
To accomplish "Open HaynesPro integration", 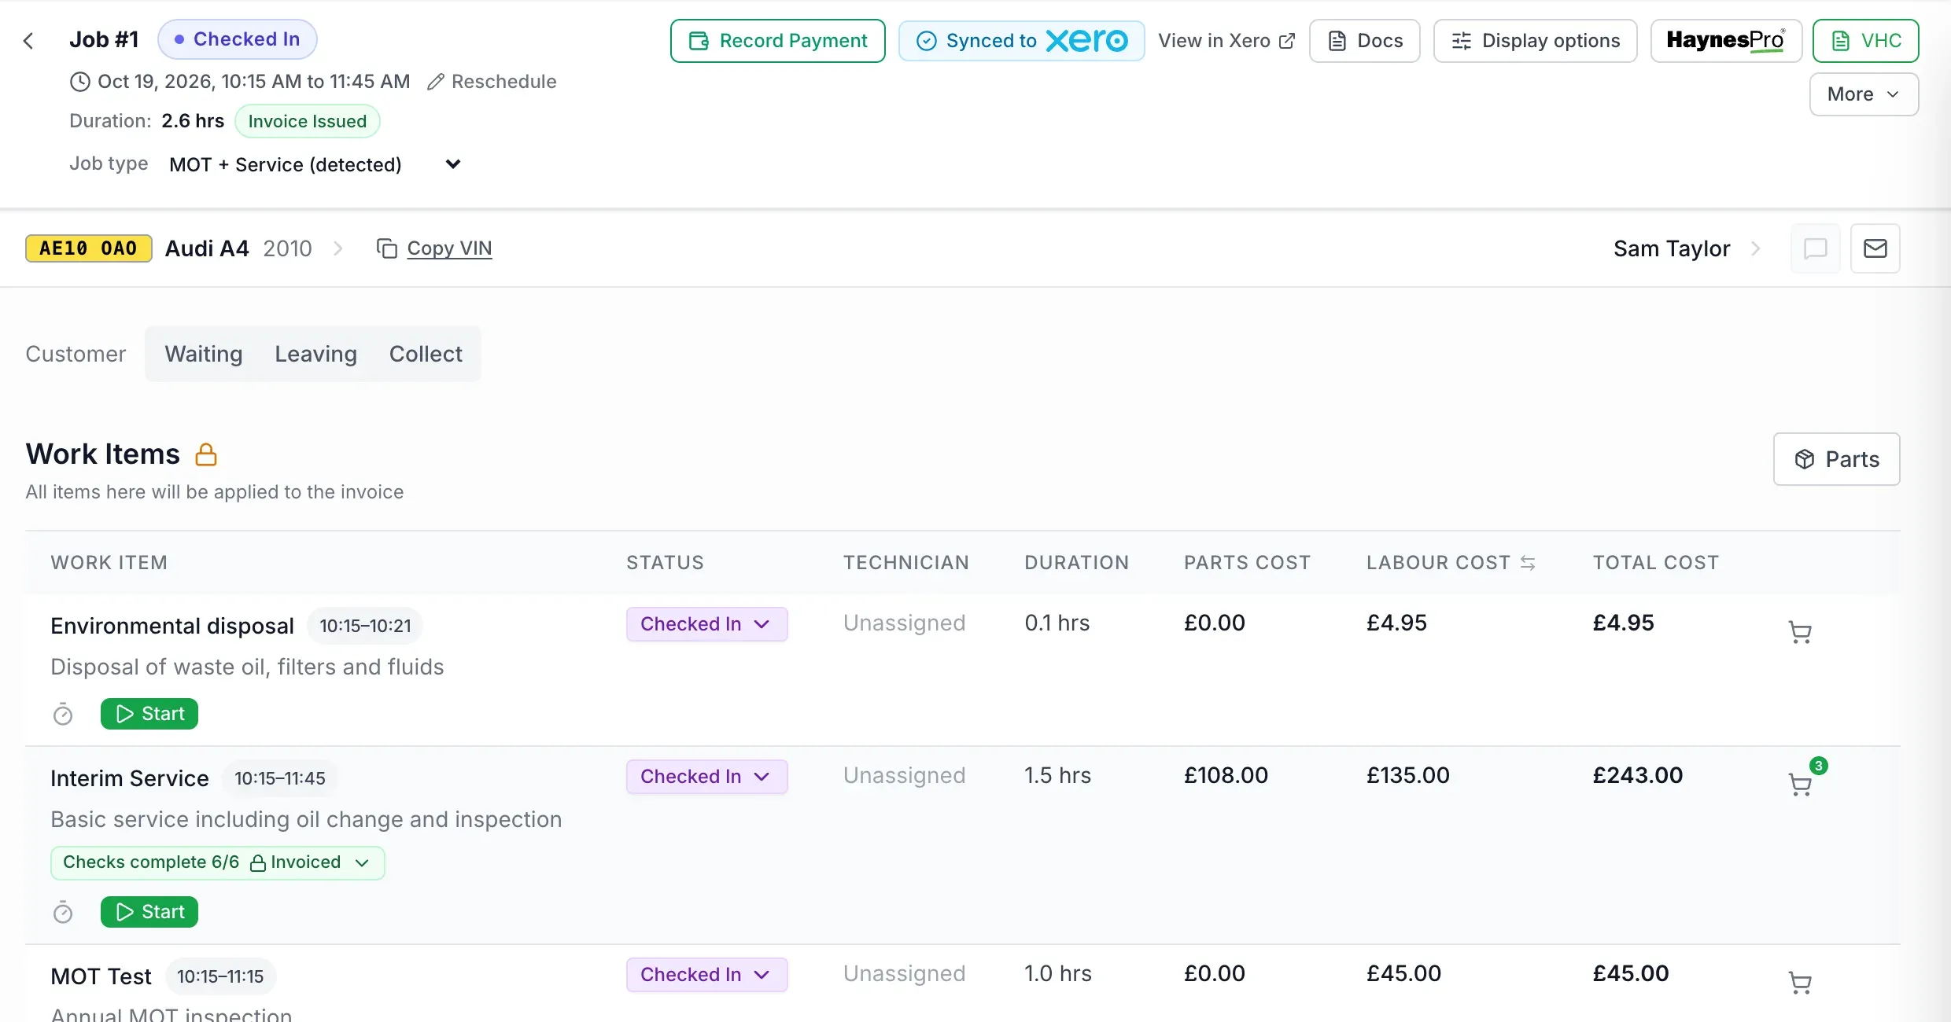I will point(1726,41).
